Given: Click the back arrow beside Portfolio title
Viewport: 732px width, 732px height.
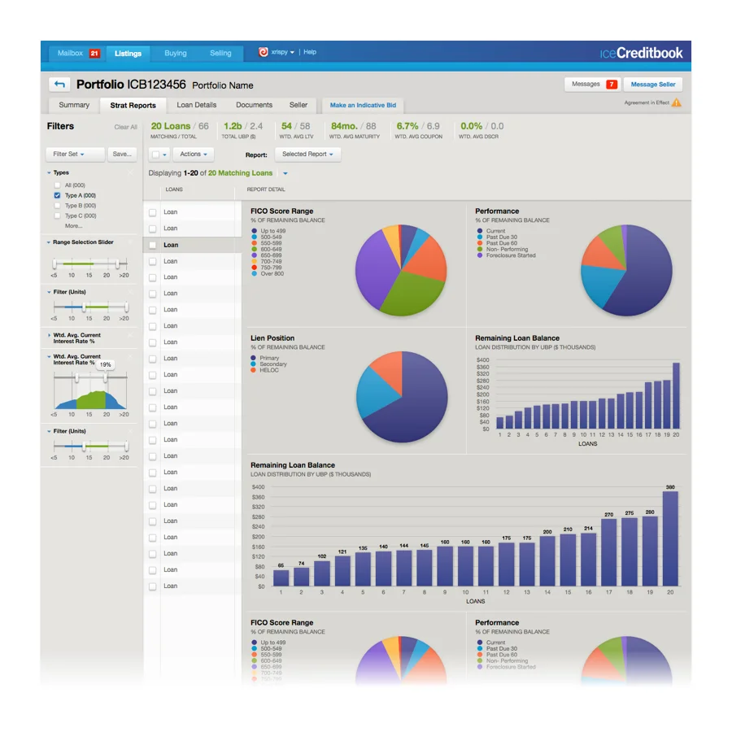Looking at the screenshot, I should pos(59,85).
